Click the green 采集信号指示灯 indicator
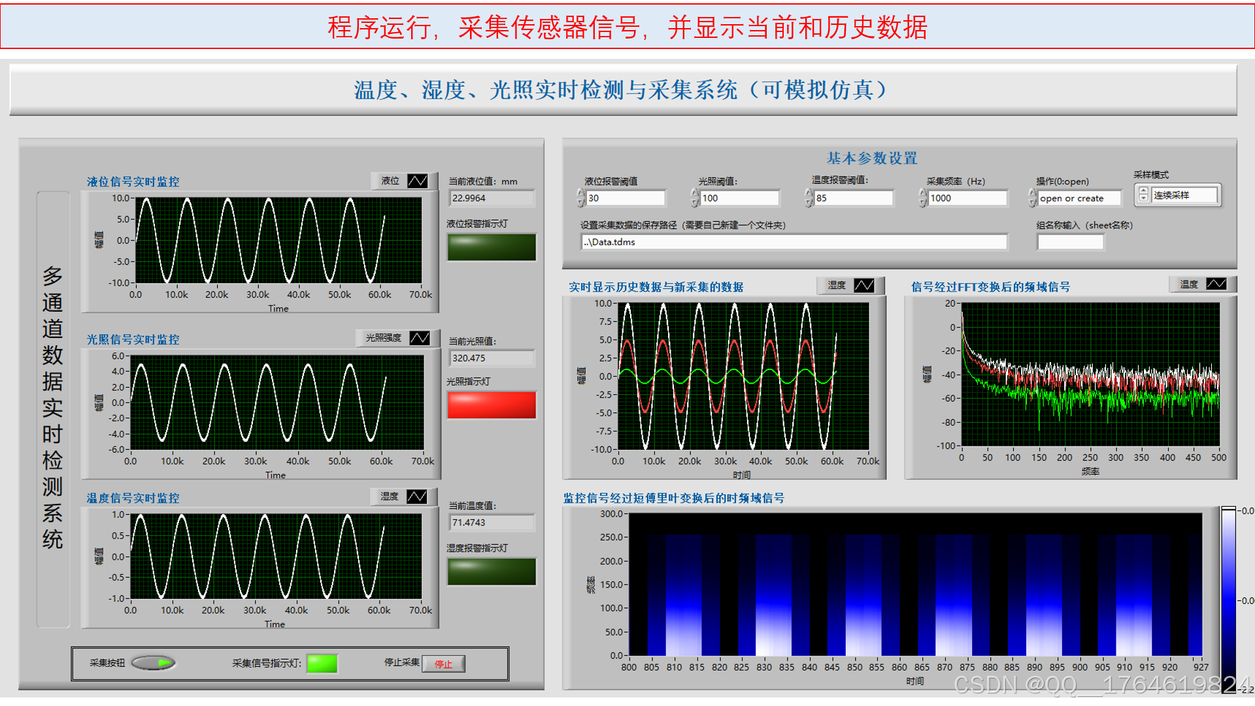Image resolution: width=1255 pixels, height=706 pixels. [322, 663]
